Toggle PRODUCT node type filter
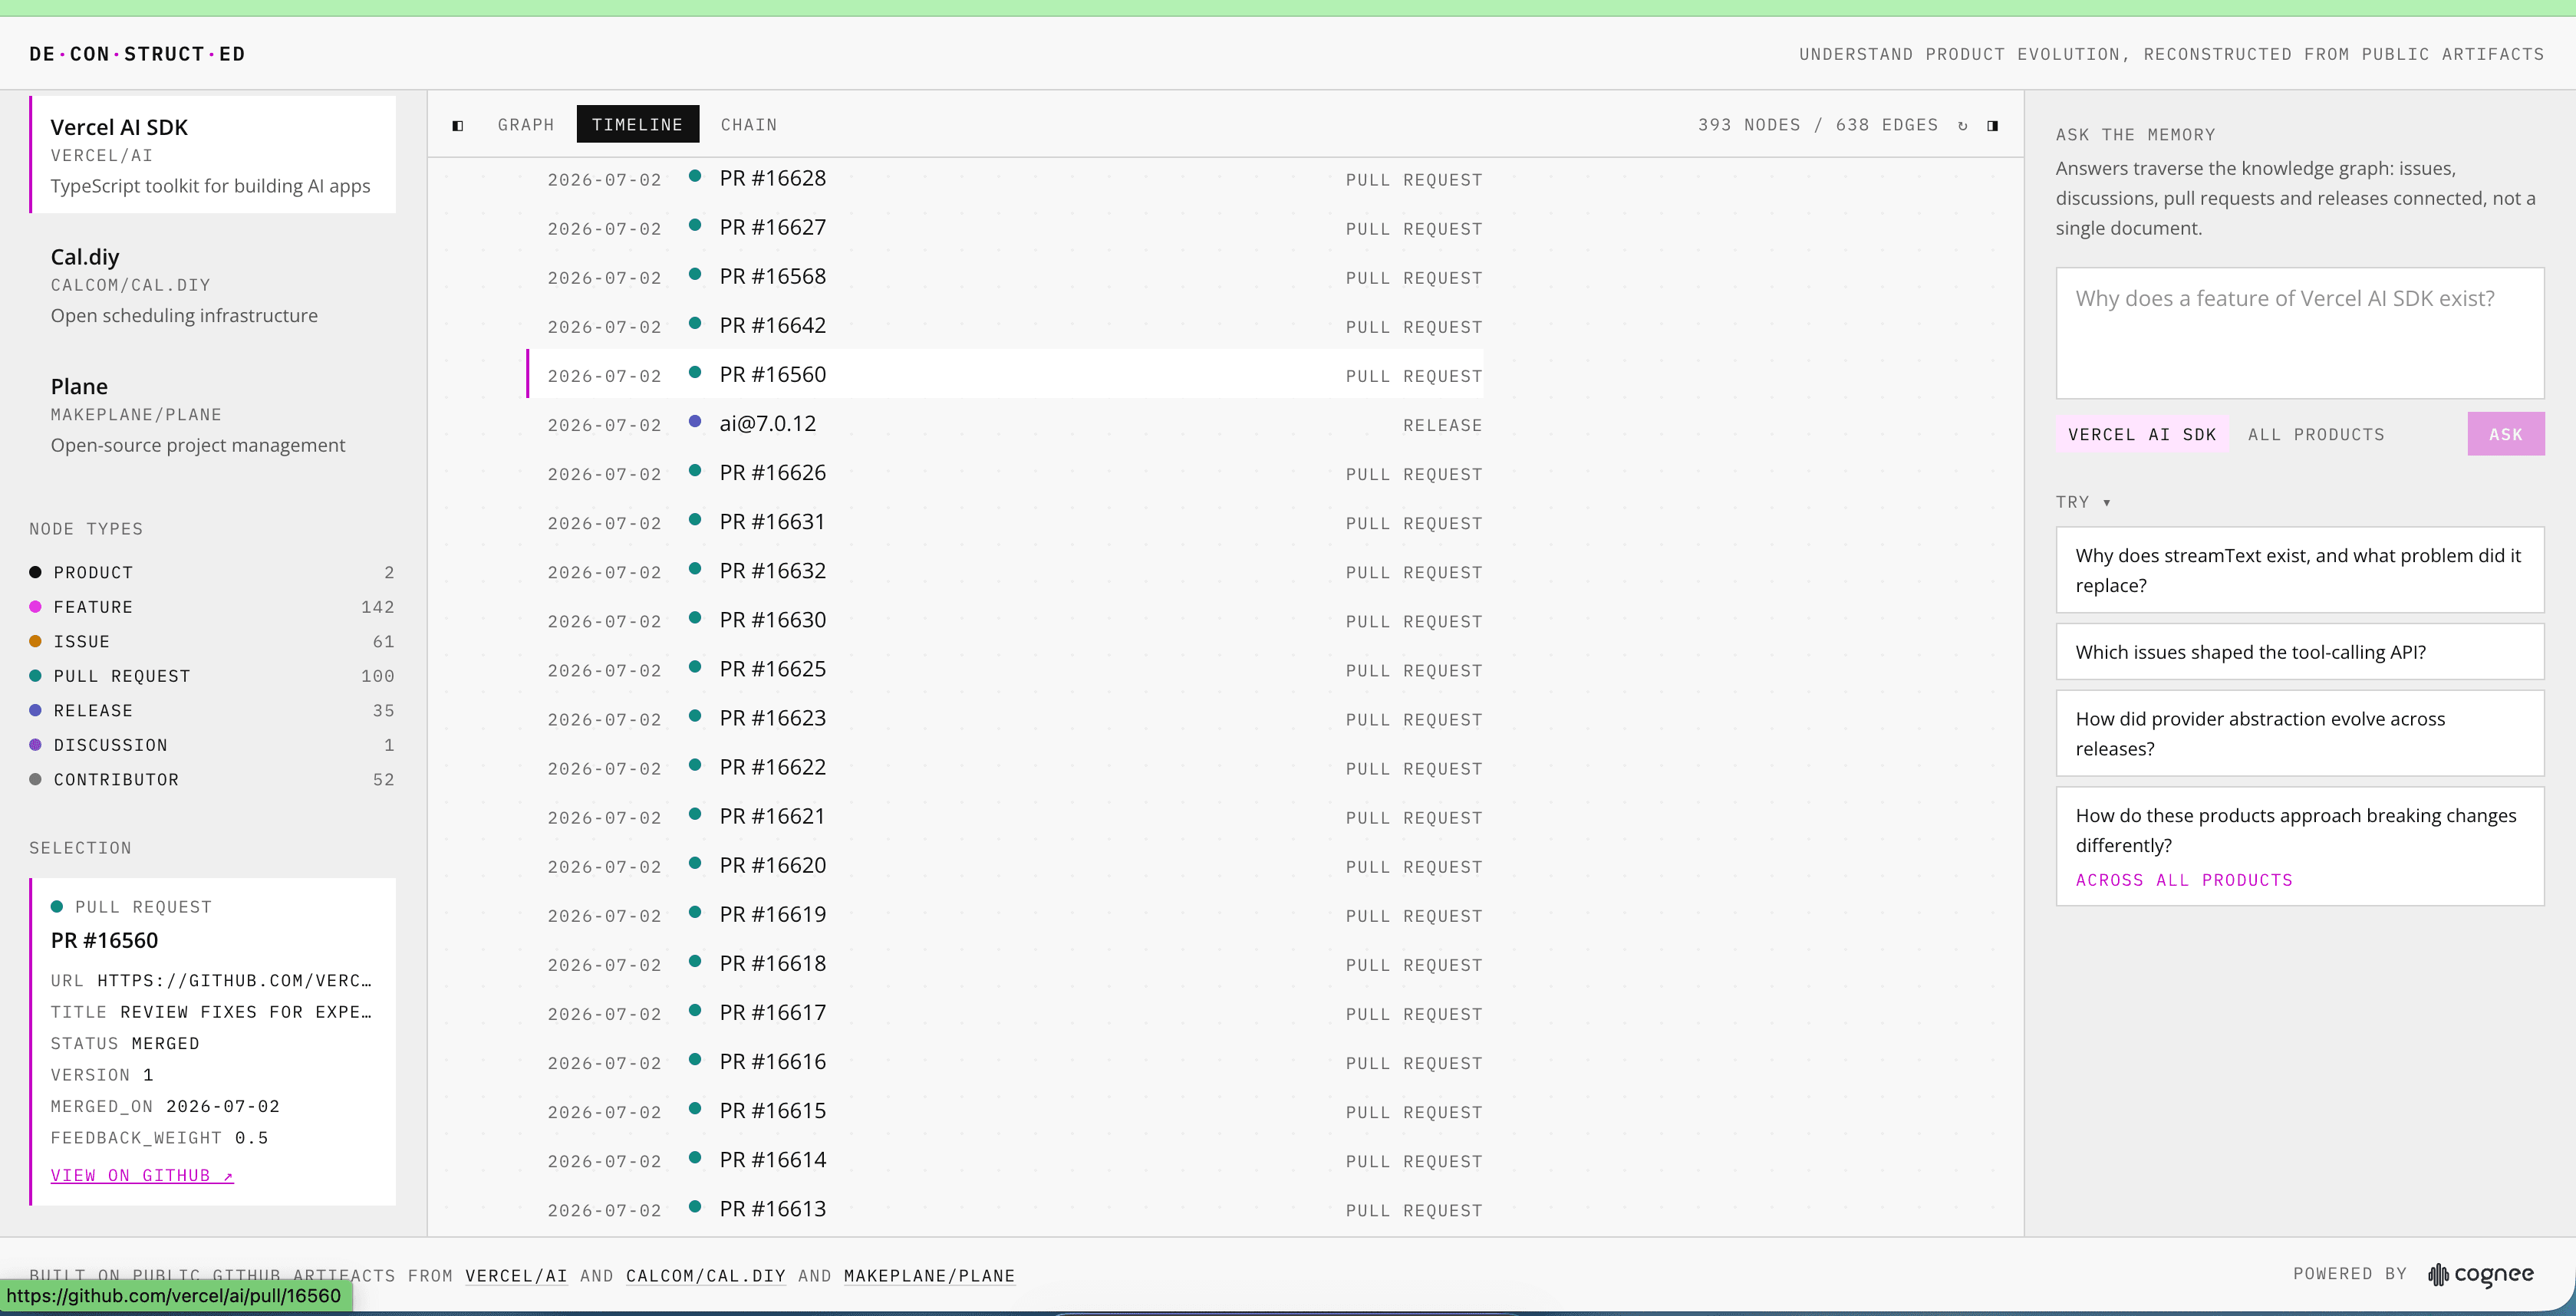This screenshot has width=2576, height=1316. tap(212, 572)
